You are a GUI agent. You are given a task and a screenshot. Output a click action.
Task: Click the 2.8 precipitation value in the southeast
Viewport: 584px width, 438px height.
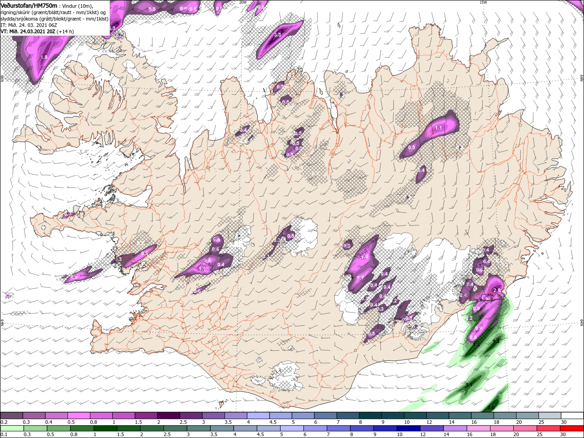[x=497, y=290]
